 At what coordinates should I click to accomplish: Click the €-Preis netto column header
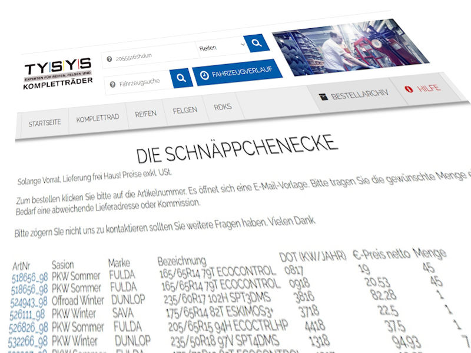tap(382, 254)
